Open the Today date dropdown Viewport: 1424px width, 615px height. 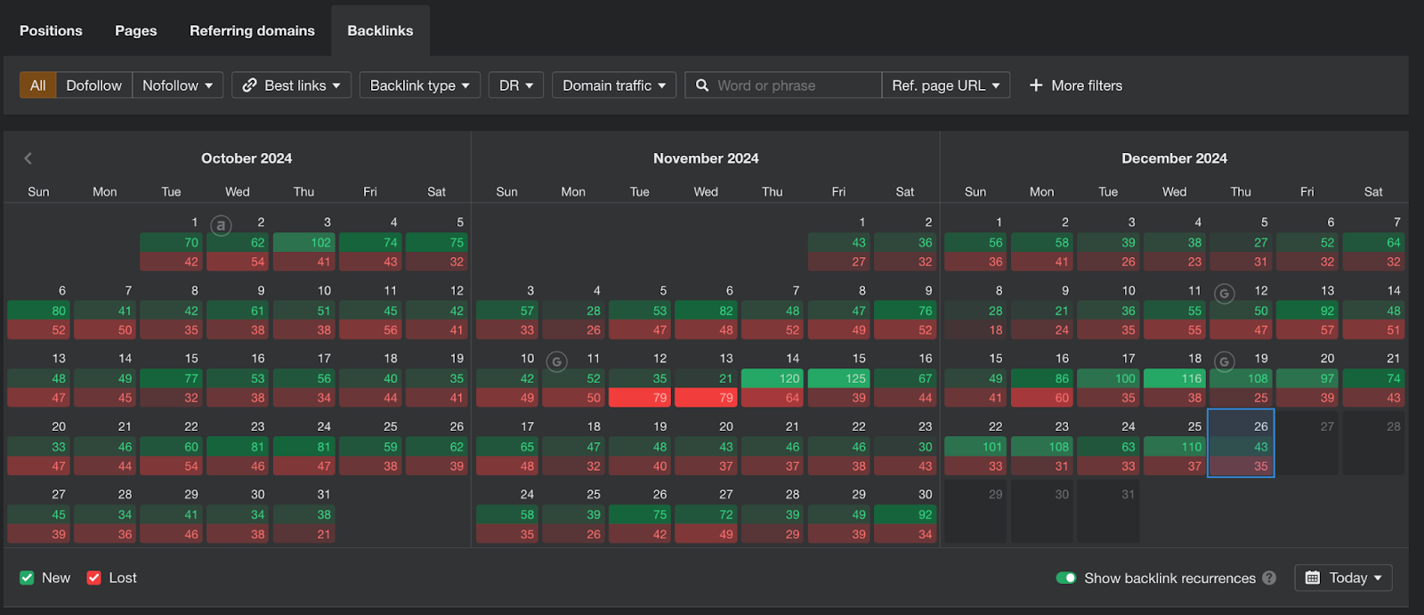[1344, 578]
